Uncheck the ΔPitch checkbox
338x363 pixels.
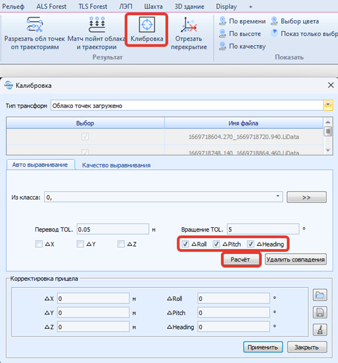pos(216,244)
